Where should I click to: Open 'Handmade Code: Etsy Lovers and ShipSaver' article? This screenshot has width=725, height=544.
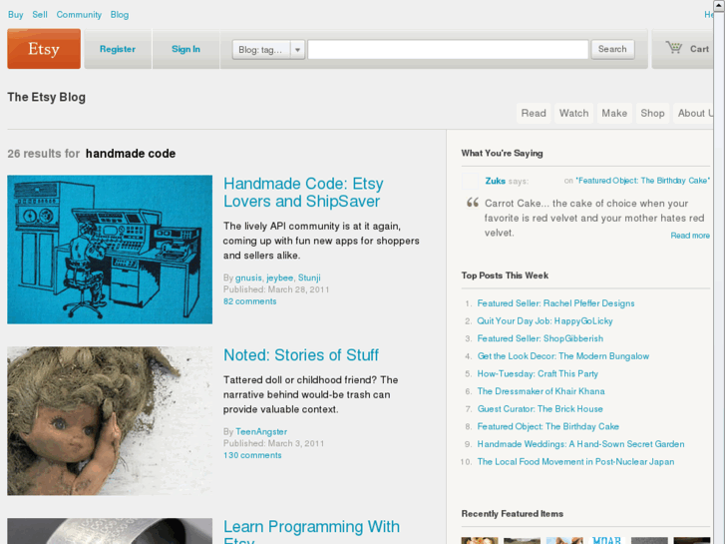[x=303, y=193]
